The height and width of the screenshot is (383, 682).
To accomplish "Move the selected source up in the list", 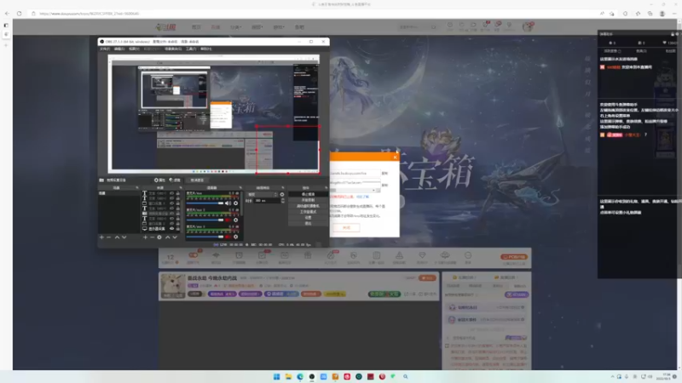I will point(168,237).
